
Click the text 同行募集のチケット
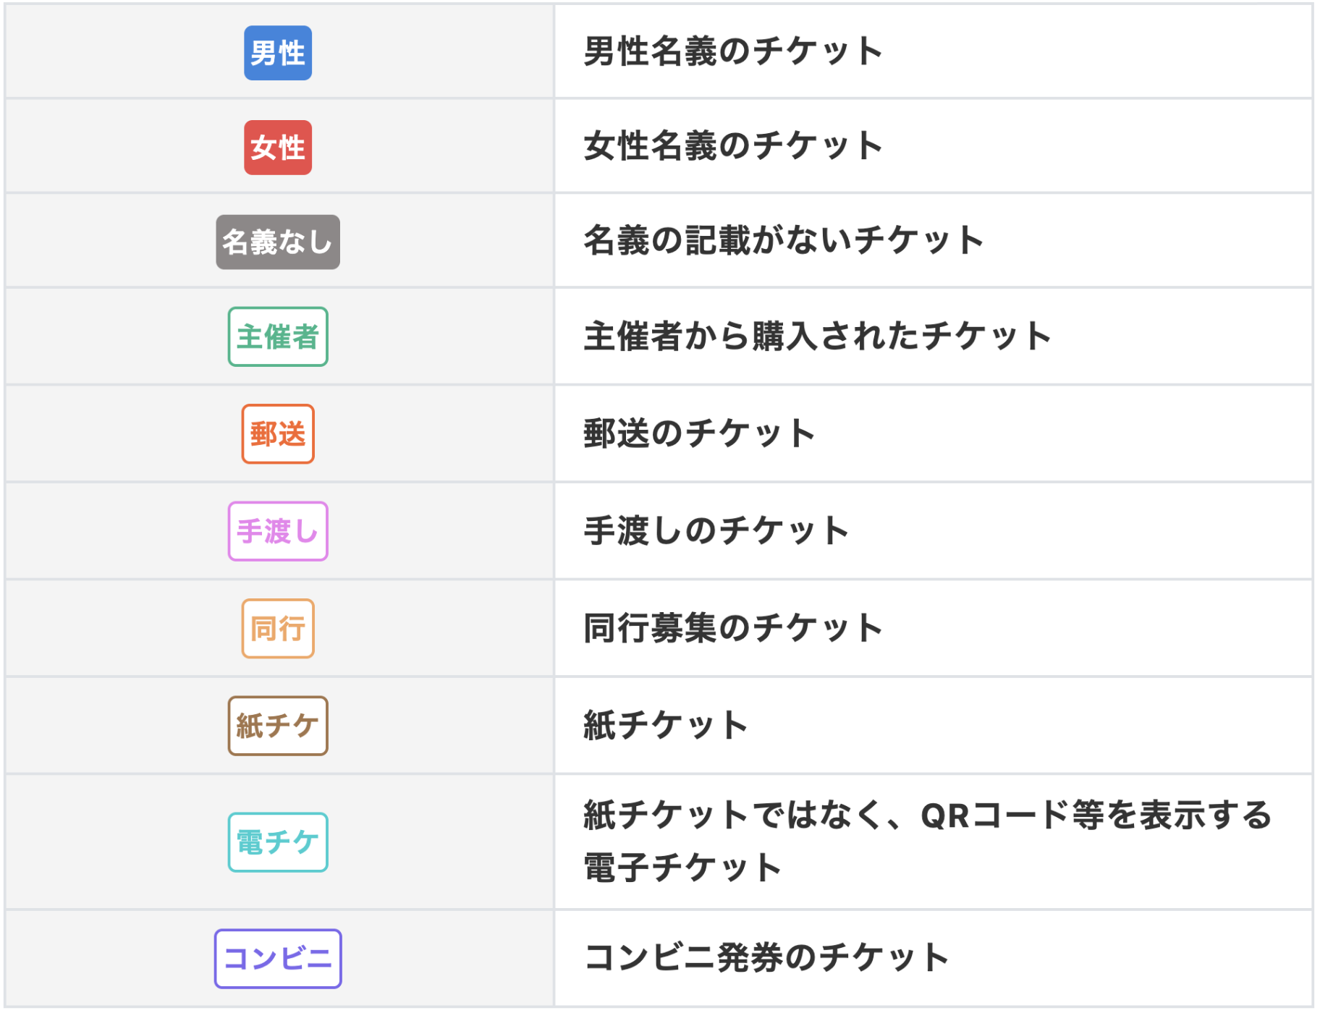click(x=733, y=628)
